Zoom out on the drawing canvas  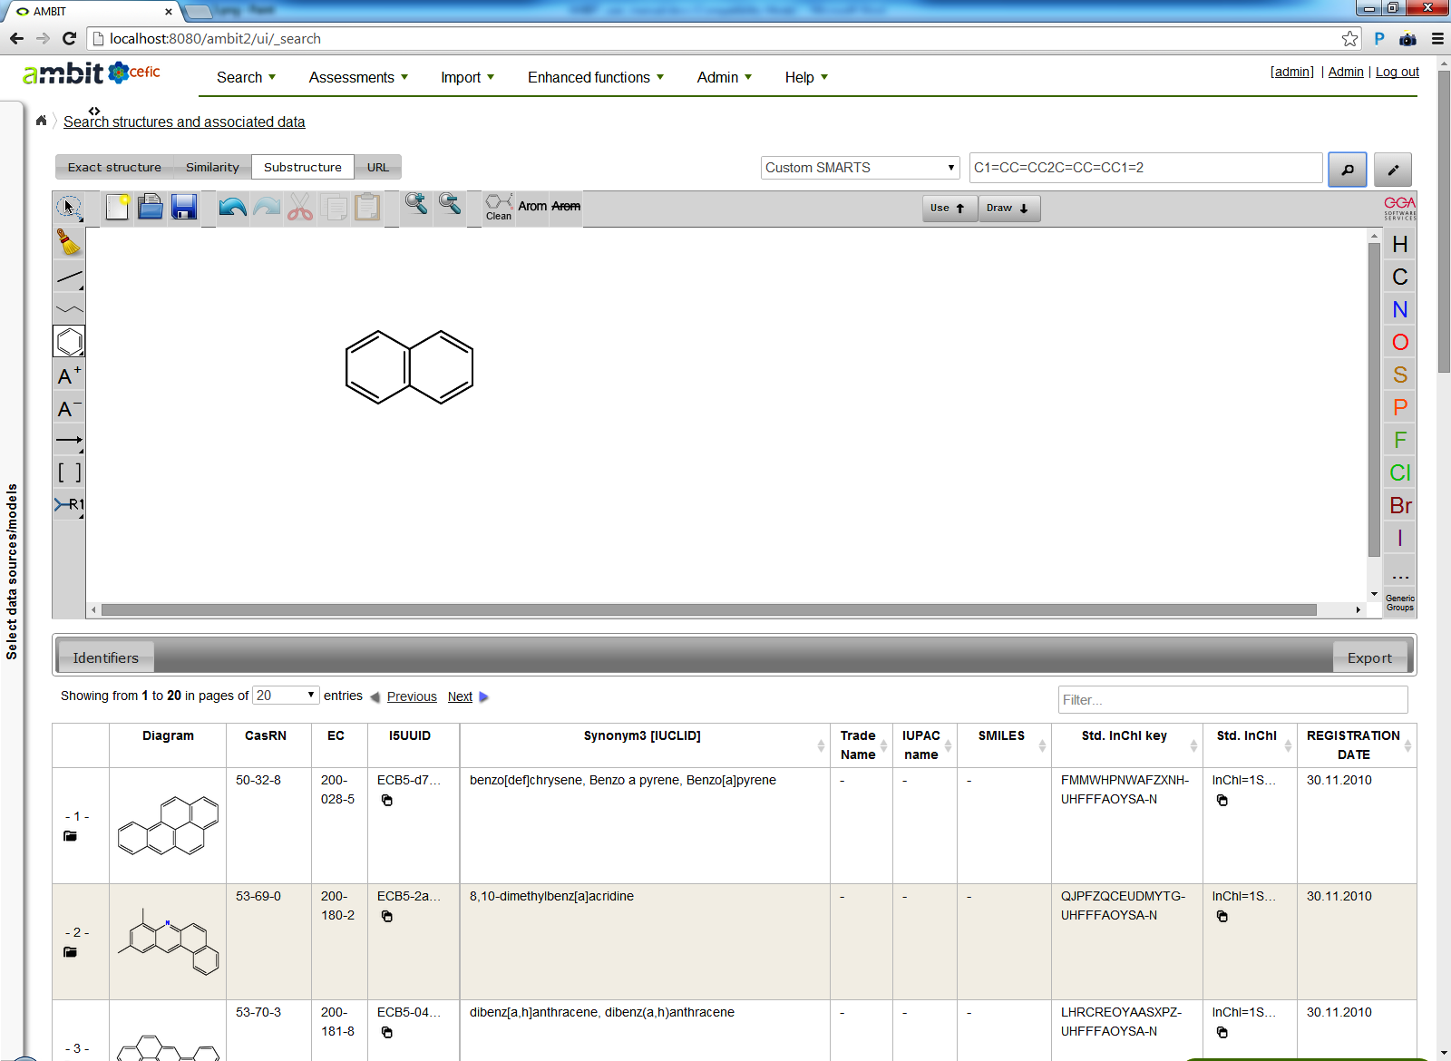[450, 204]
